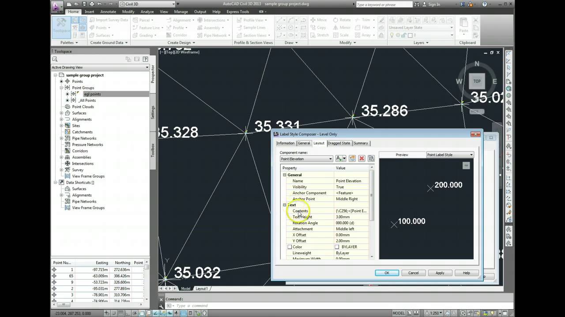
Task: Open the Unsaved Layer State dropdown
Action: (421, 27)
